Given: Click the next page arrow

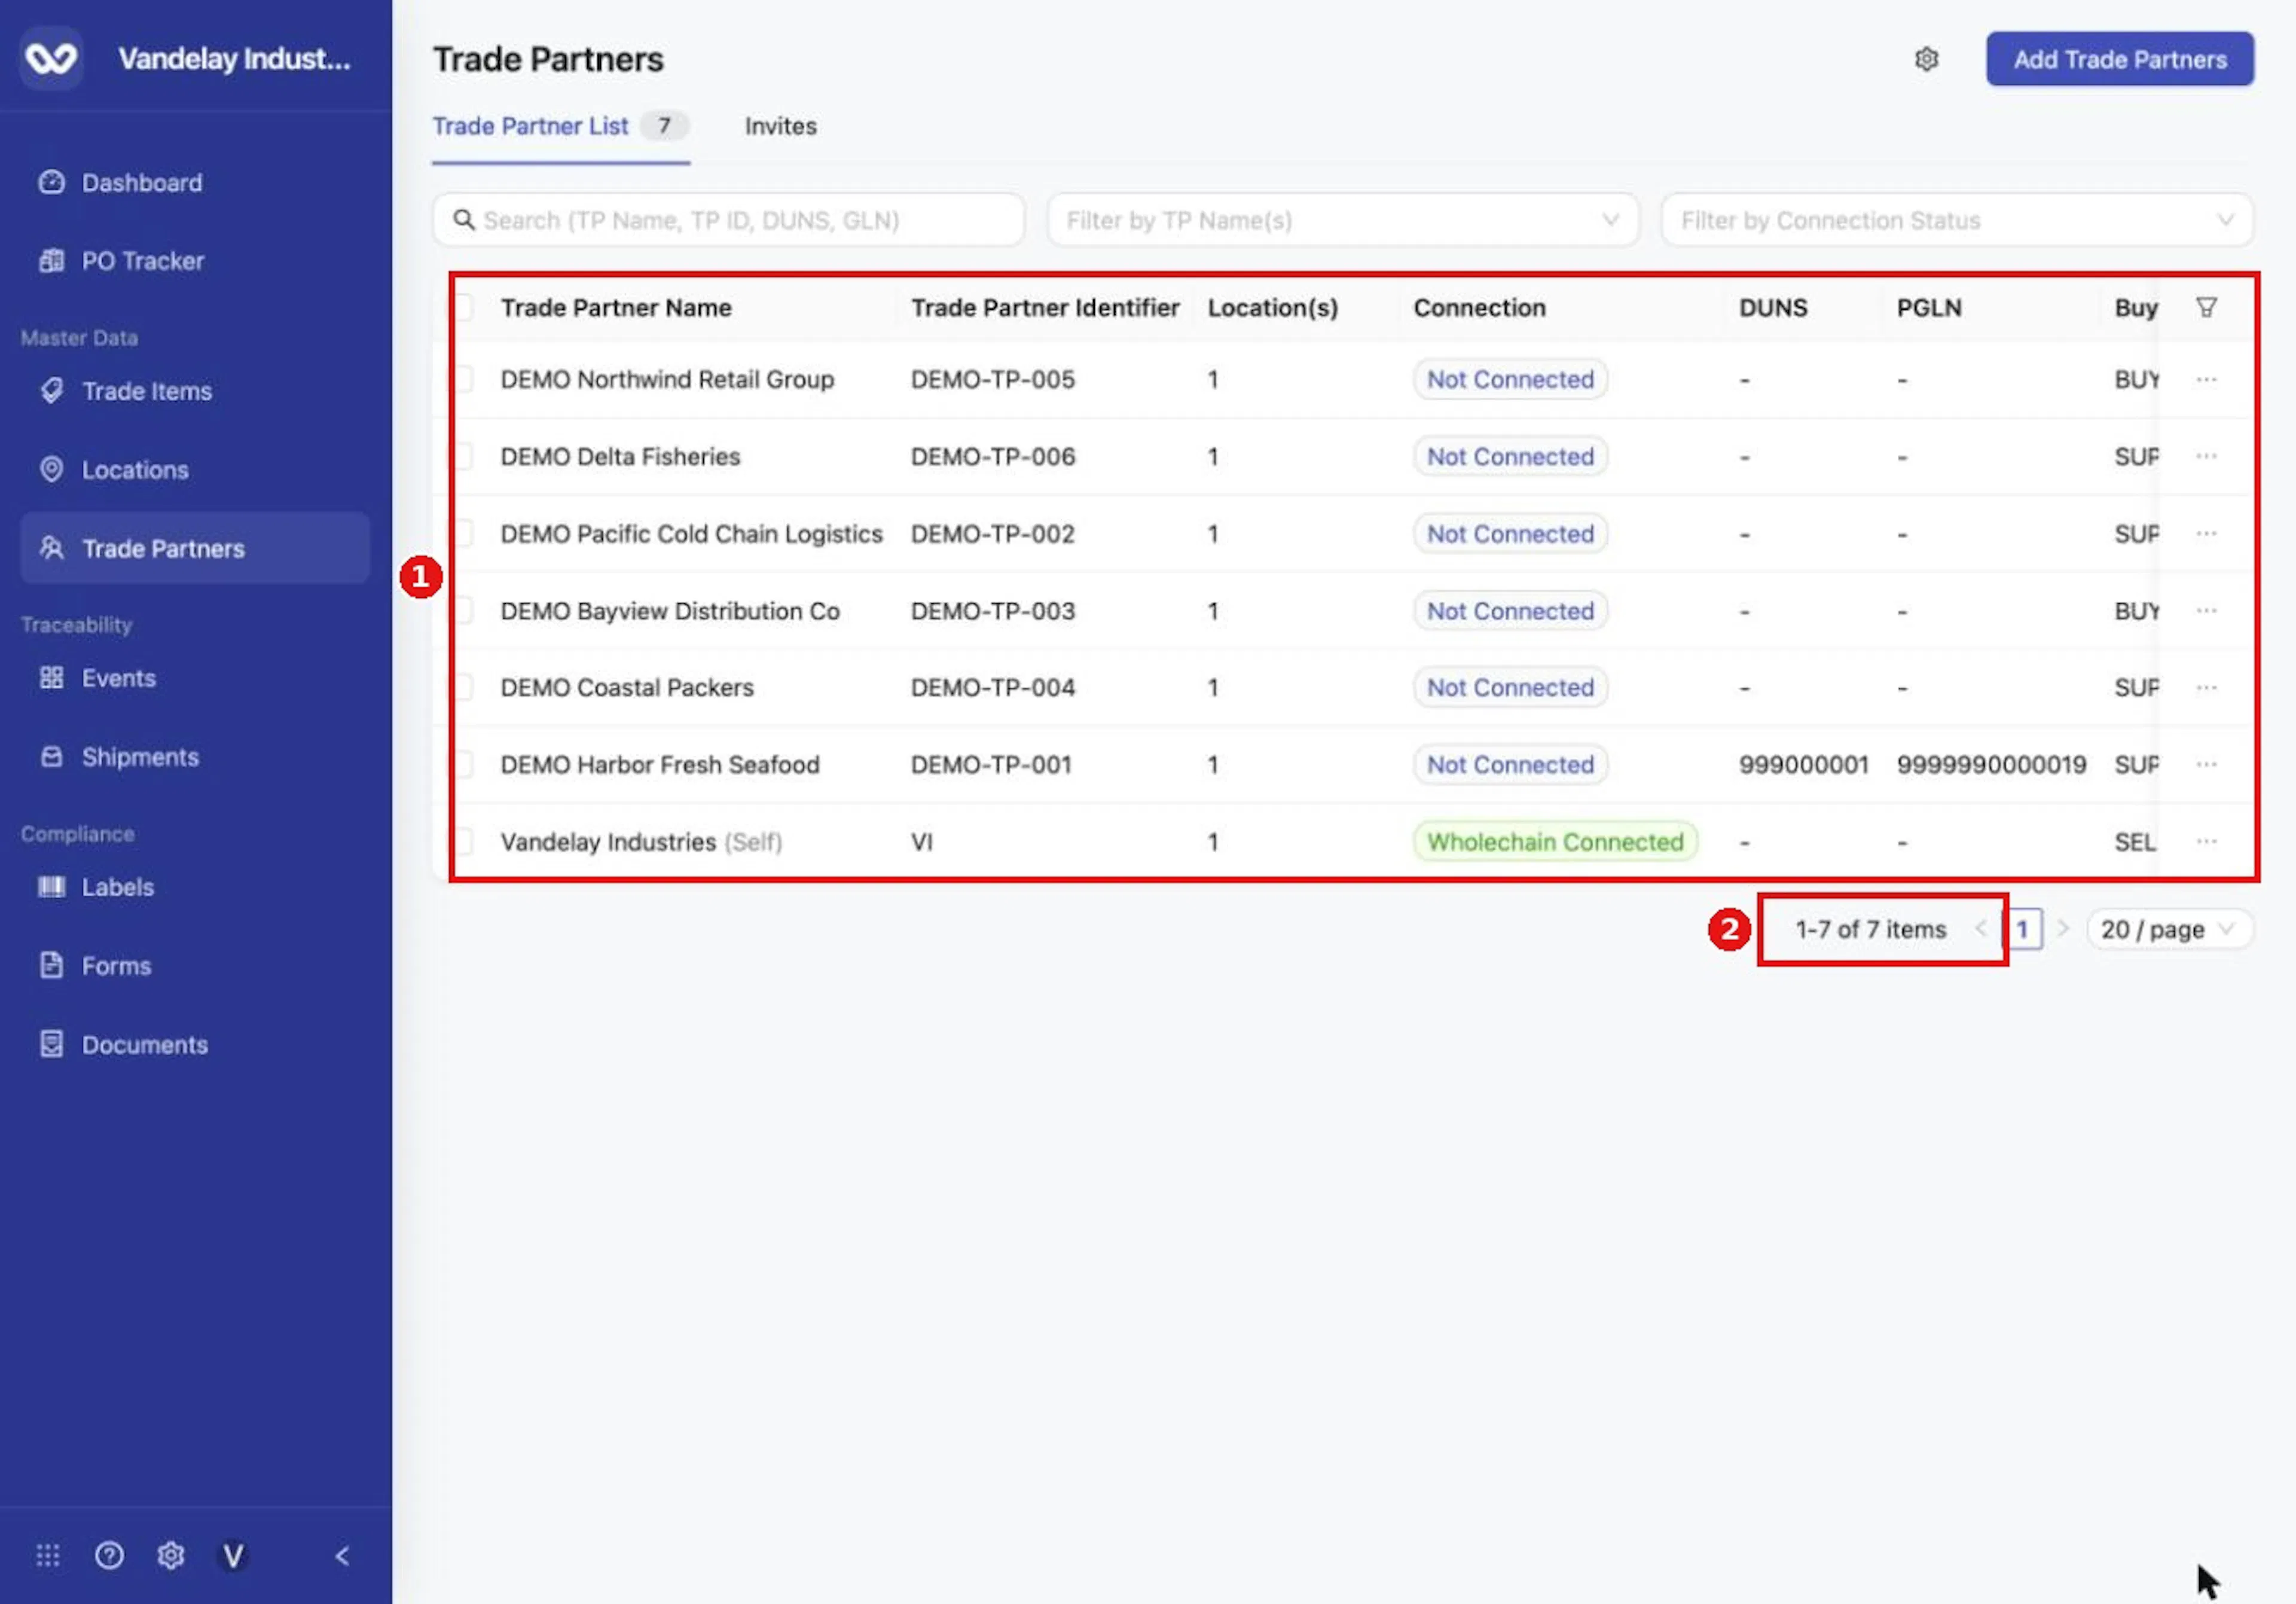Looking at the screenshot, I should click(2062, 929).
